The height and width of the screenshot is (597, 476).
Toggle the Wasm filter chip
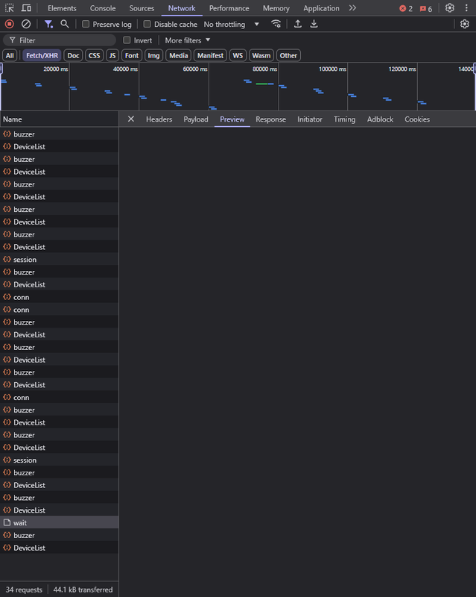coord(261,55)
